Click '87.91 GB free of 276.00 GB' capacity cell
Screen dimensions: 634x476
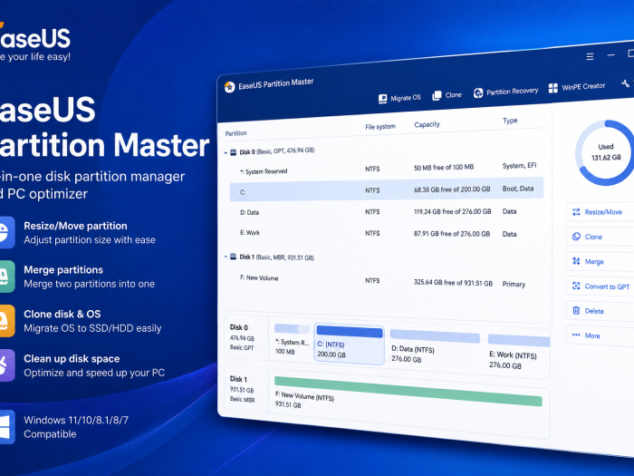pos(452,234)
